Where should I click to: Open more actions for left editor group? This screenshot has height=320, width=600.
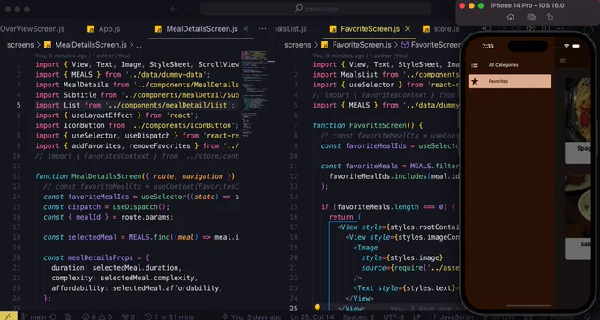263,29
